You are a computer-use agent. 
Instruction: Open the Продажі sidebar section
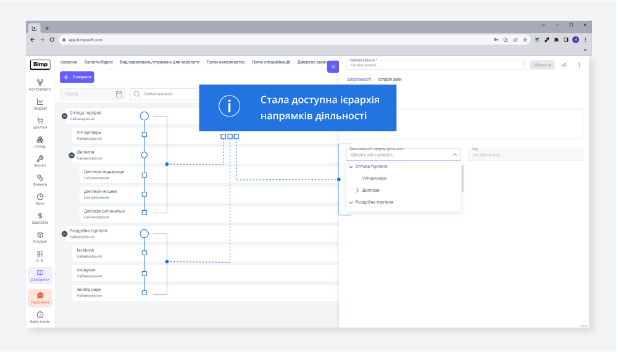click(40, 104)
